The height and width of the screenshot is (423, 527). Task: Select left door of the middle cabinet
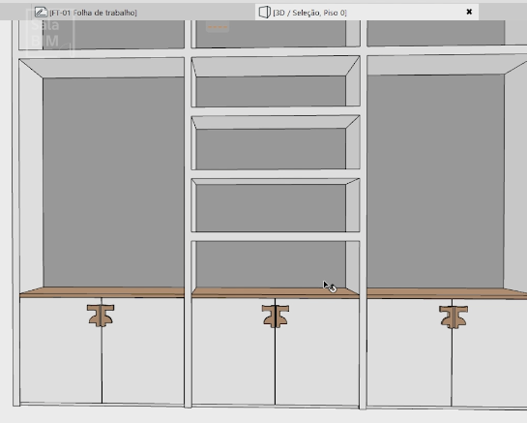pos(234,351)
